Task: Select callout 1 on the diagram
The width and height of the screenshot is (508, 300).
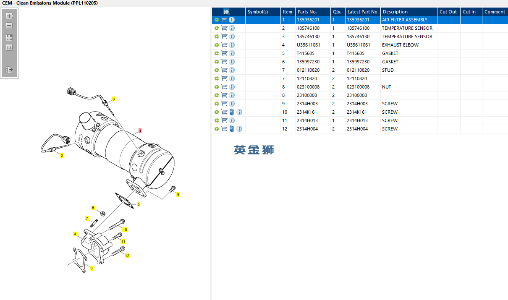Action: pyautogui.click(x=140, y=131)
